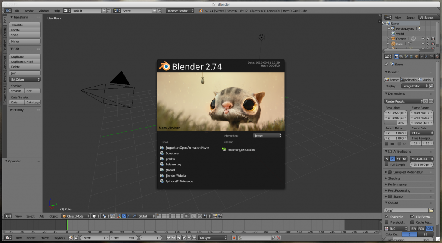
Task: Click the auto keyframe record button
Action: click(x=234, y=238)
